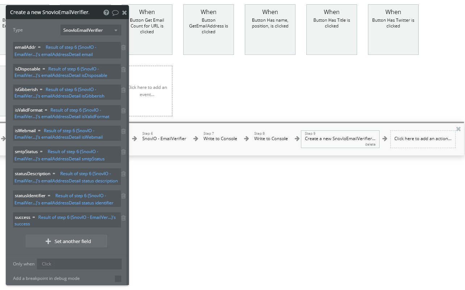Delete the isGibberish field with its trash icon
465x290 pixels.
pos(123,90)
